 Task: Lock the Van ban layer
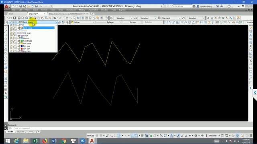click(19, 49)
